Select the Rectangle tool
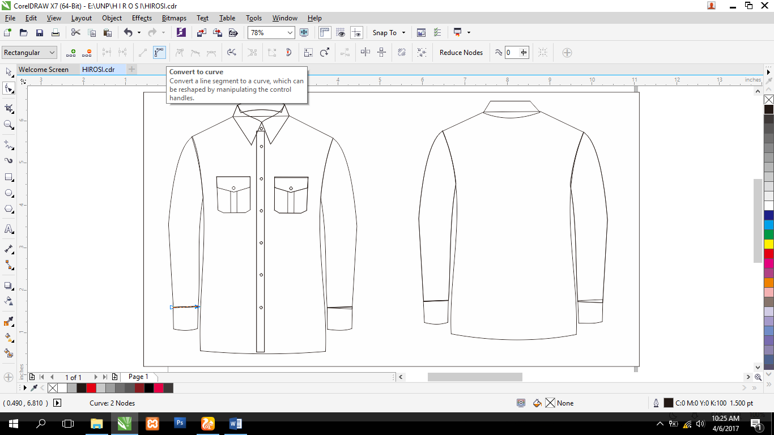This screenshot has width=774, height=435. pos(8,177)
